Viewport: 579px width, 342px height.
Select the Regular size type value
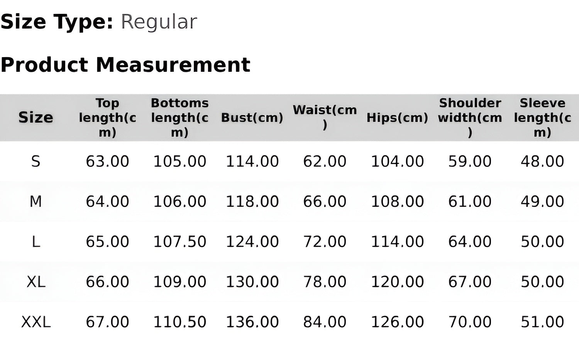[159, 22]
